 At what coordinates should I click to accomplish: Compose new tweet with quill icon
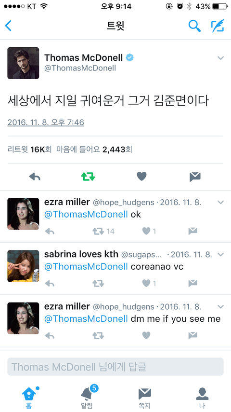click(218, 26)
